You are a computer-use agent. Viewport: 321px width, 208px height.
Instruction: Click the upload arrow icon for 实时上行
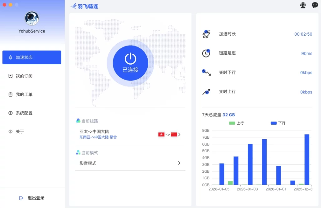click(206, 91)
